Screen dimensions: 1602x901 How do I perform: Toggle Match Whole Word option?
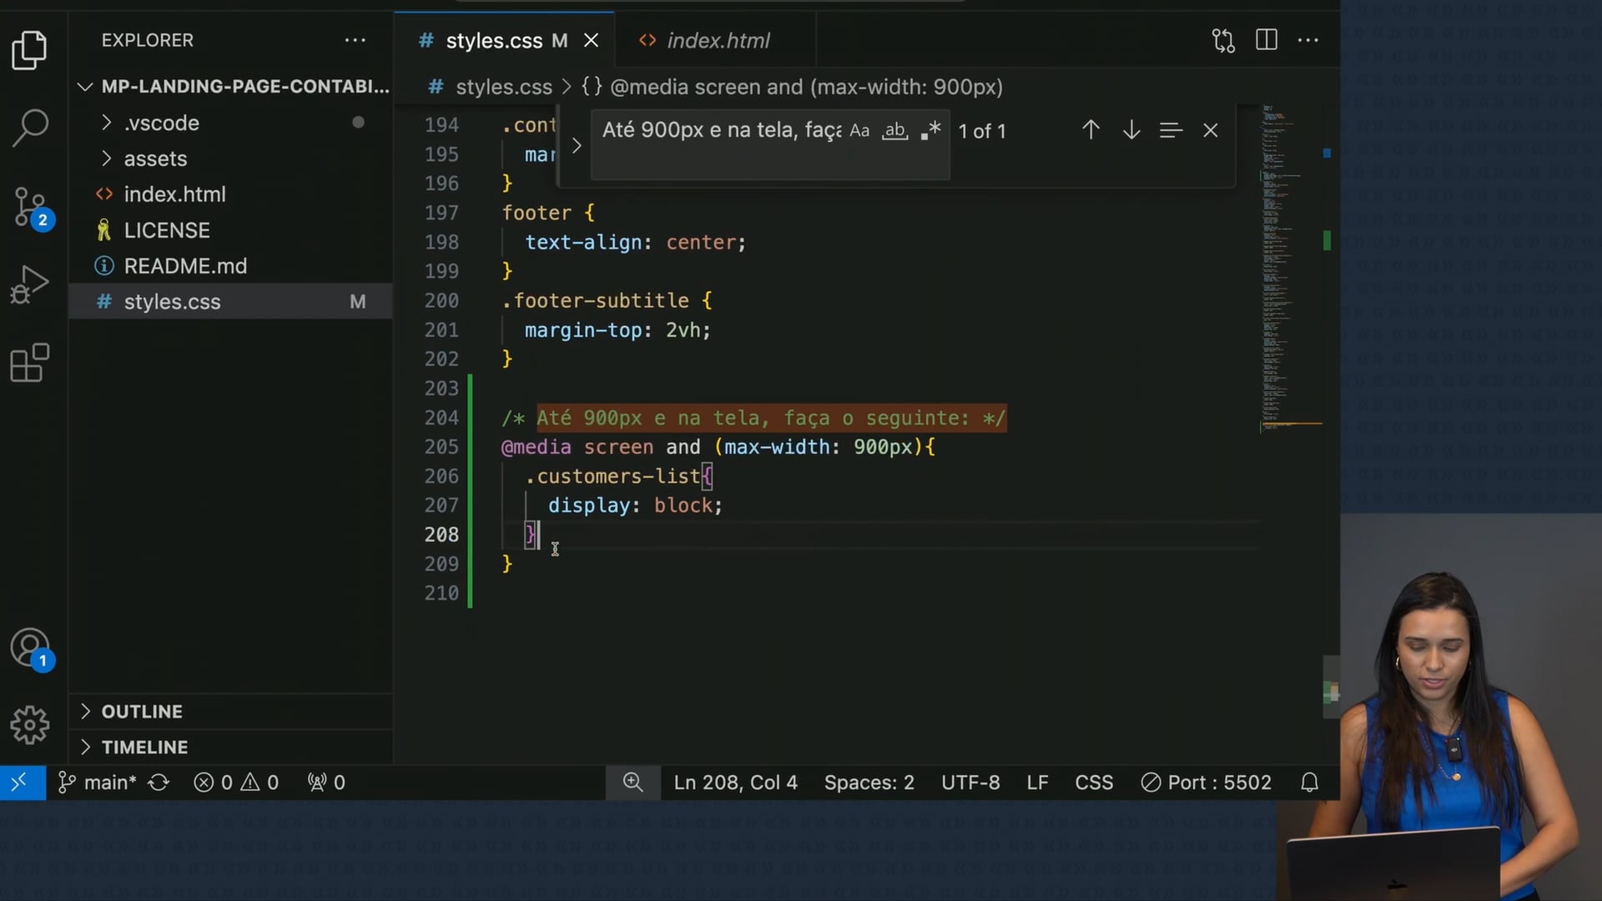tap(894, 131)
